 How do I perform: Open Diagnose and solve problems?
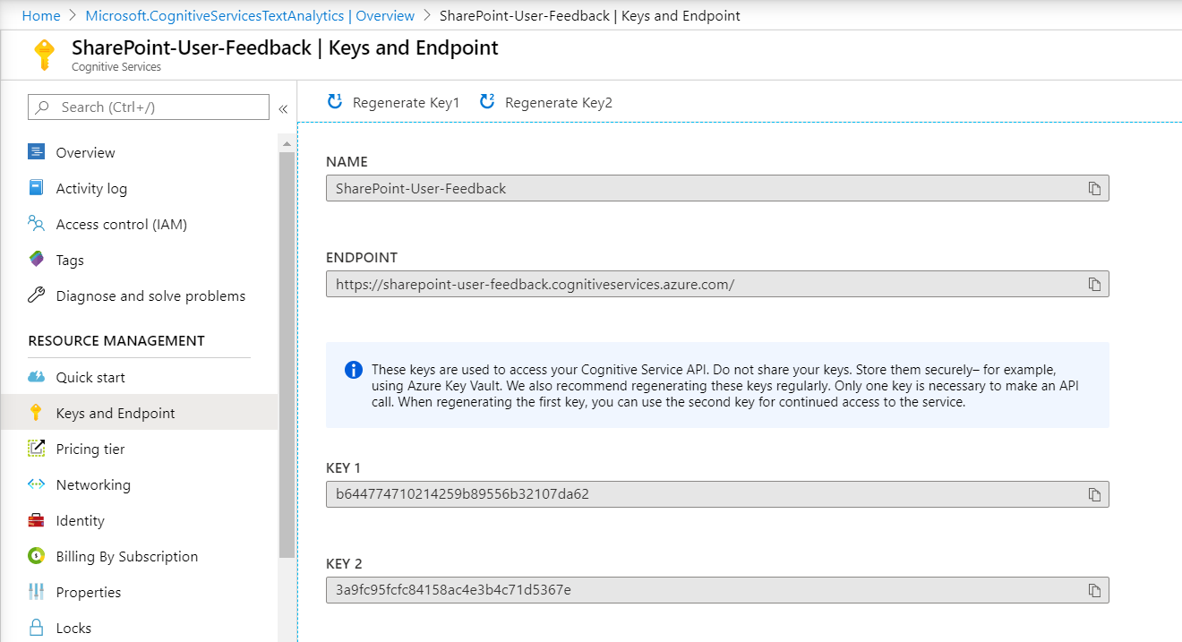(x=150, y=295)
